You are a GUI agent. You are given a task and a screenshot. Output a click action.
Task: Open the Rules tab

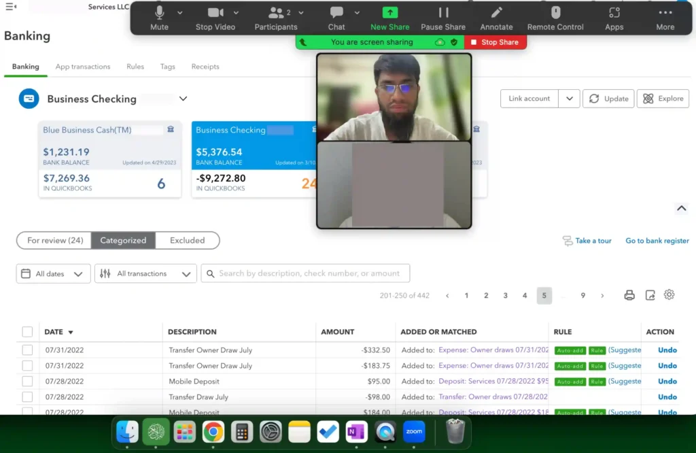pos(135,67)
